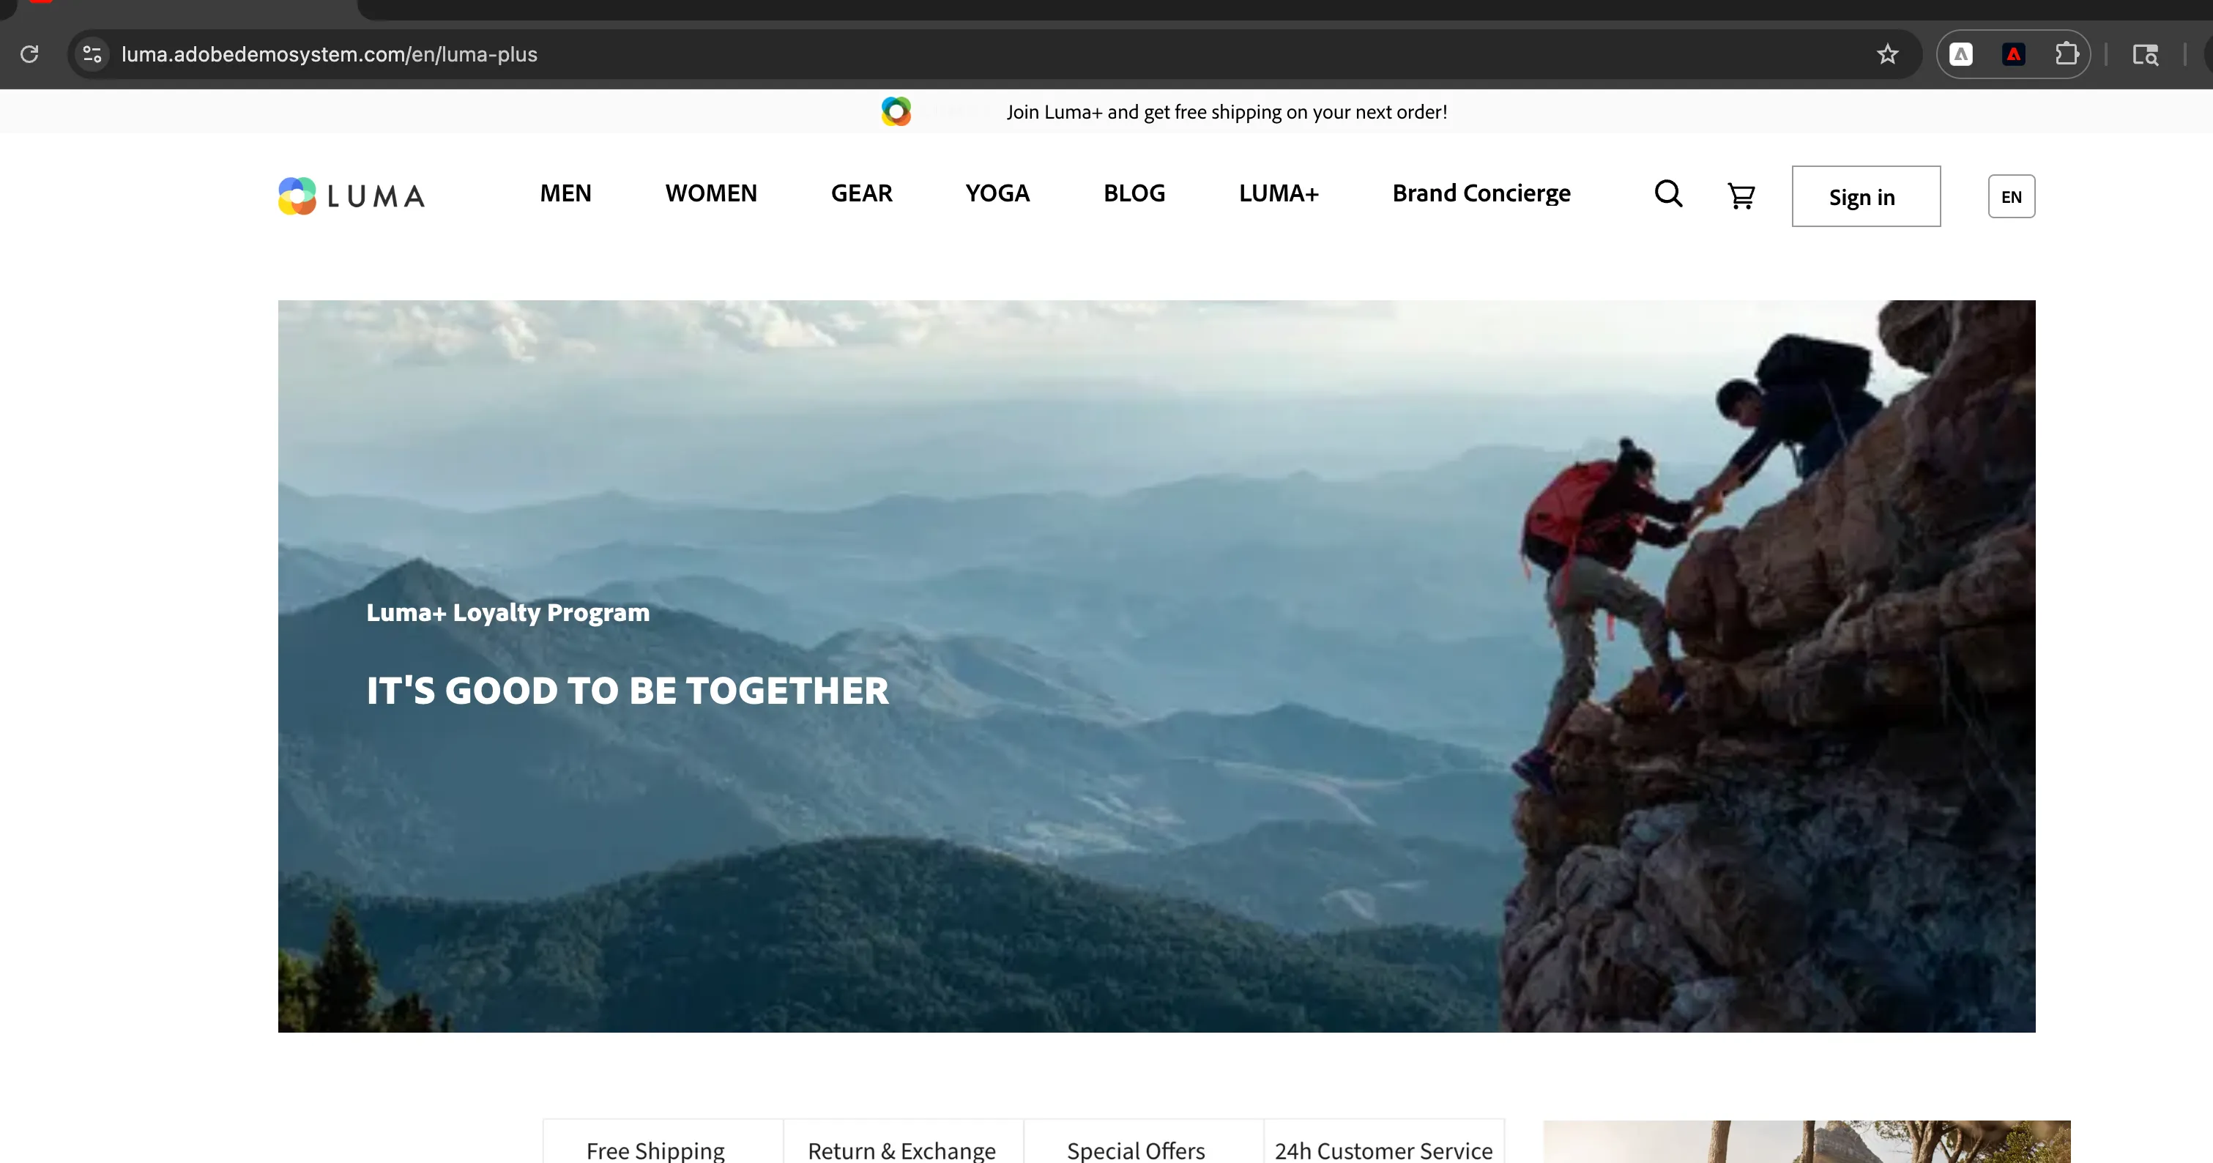
Task: Click the colorful ring icon in promo banner
Action: coord(896,111)
